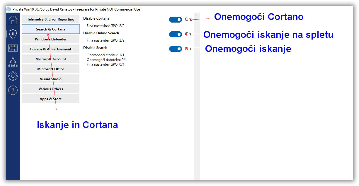The height and width of the screenshot is (186, 359).
Task: Click the Disable Cortana heading
Action: click(96, 18)
